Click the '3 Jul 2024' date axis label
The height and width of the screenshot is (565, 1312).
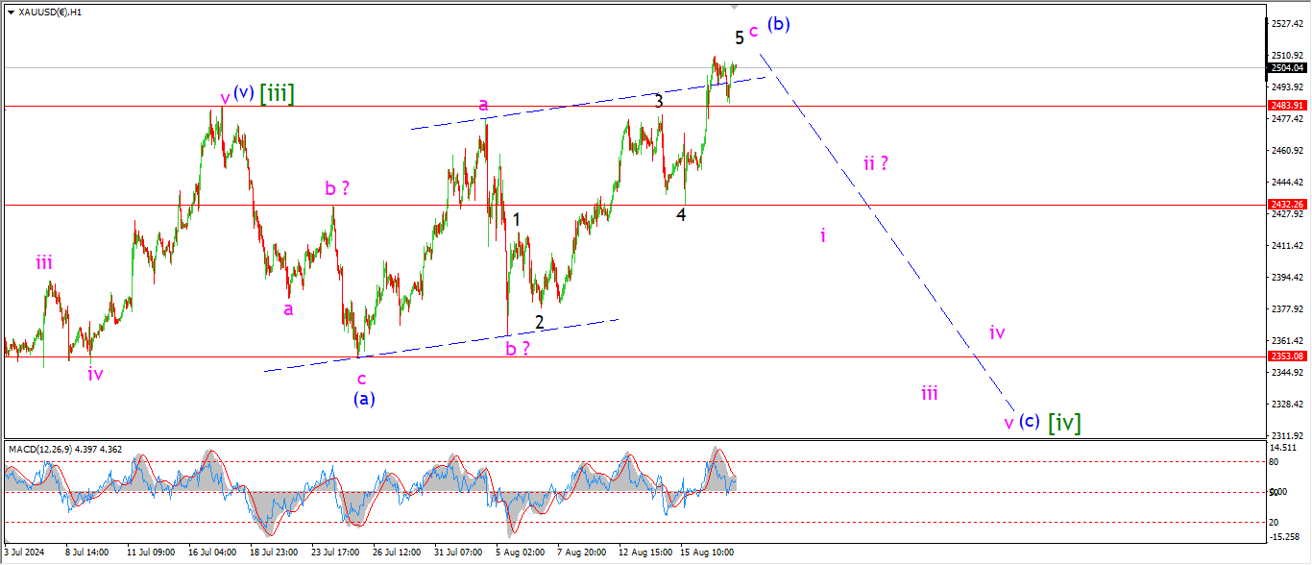[26, 553]
